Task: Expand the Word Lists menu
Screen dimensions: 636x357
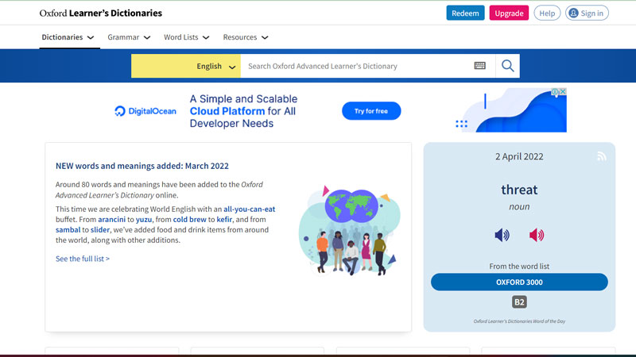Action: tap(187, 37)
